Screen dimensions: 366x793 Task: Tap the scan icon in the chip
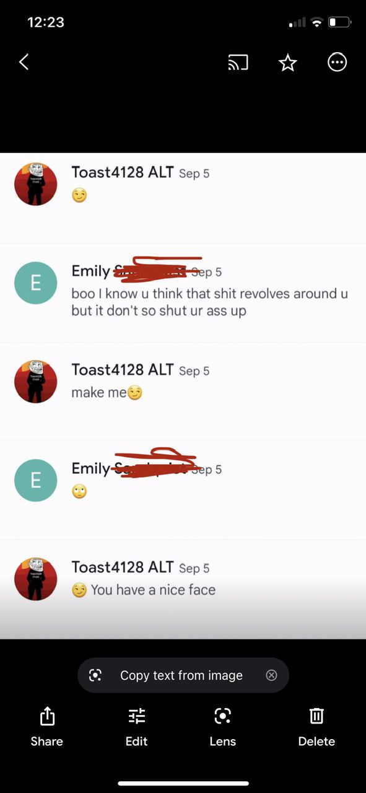(95, 675)
